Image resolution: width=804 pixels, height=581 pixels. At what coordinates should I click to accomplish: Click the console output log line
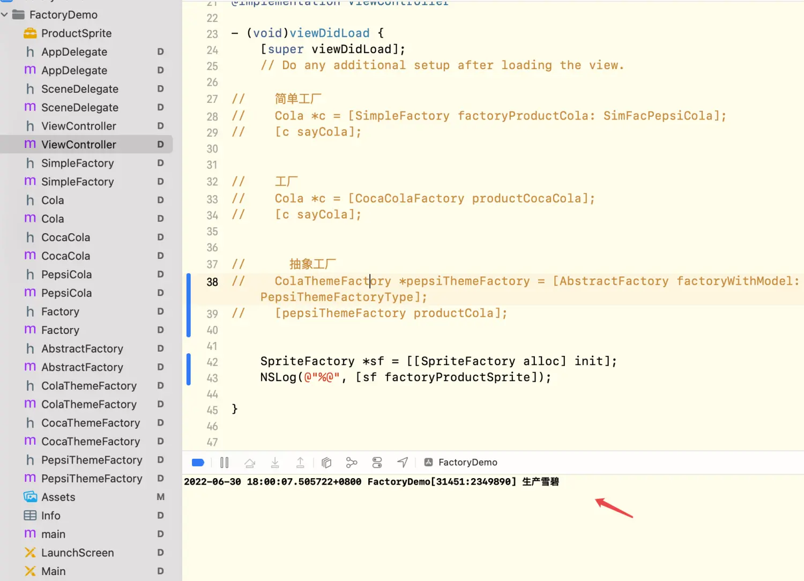tap(371, 482)
